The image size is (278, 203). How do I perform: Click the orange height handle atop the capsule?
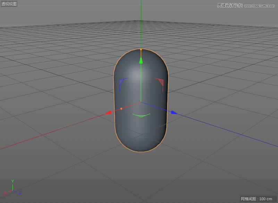tap(141, 50)
